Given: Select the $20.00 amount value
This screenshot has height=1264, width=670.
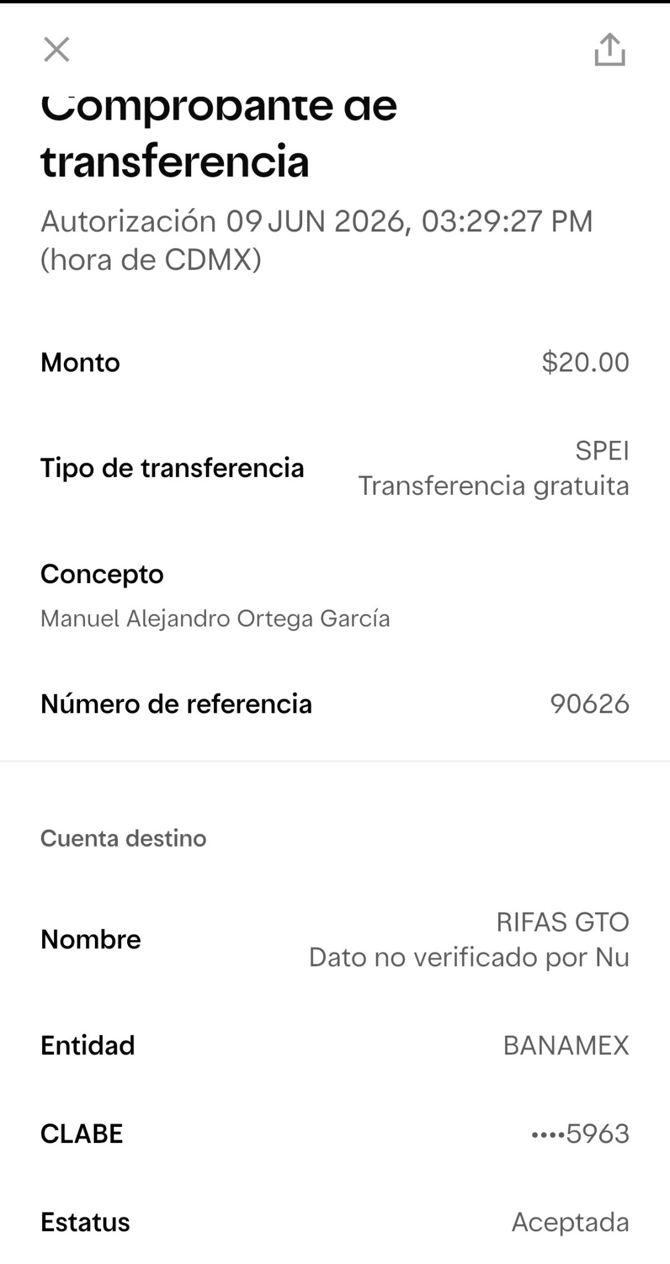Looking at the screenshot, I should click(x=585, y=362).
